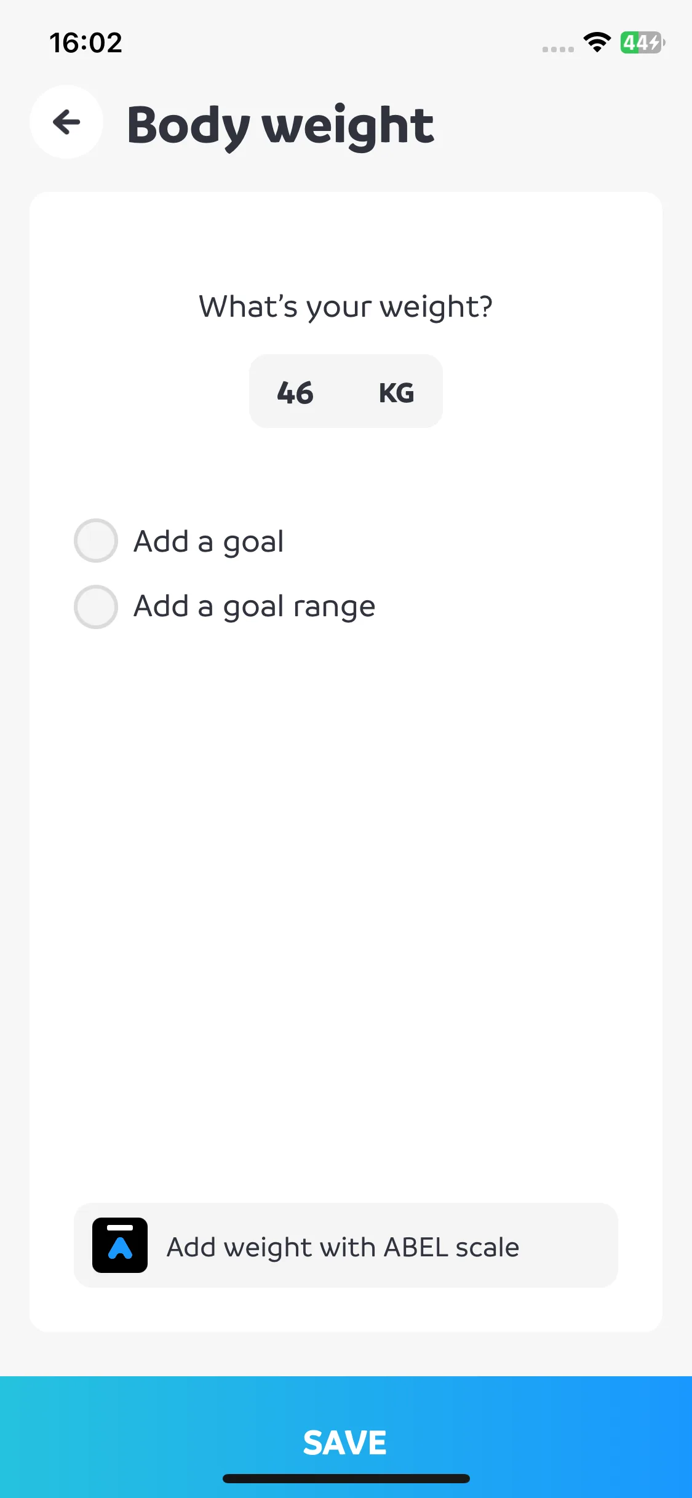Viewport: 692px width, 1498px height.
Task: Select the Add a goal range radio button
Action: (x=96, y=606)
